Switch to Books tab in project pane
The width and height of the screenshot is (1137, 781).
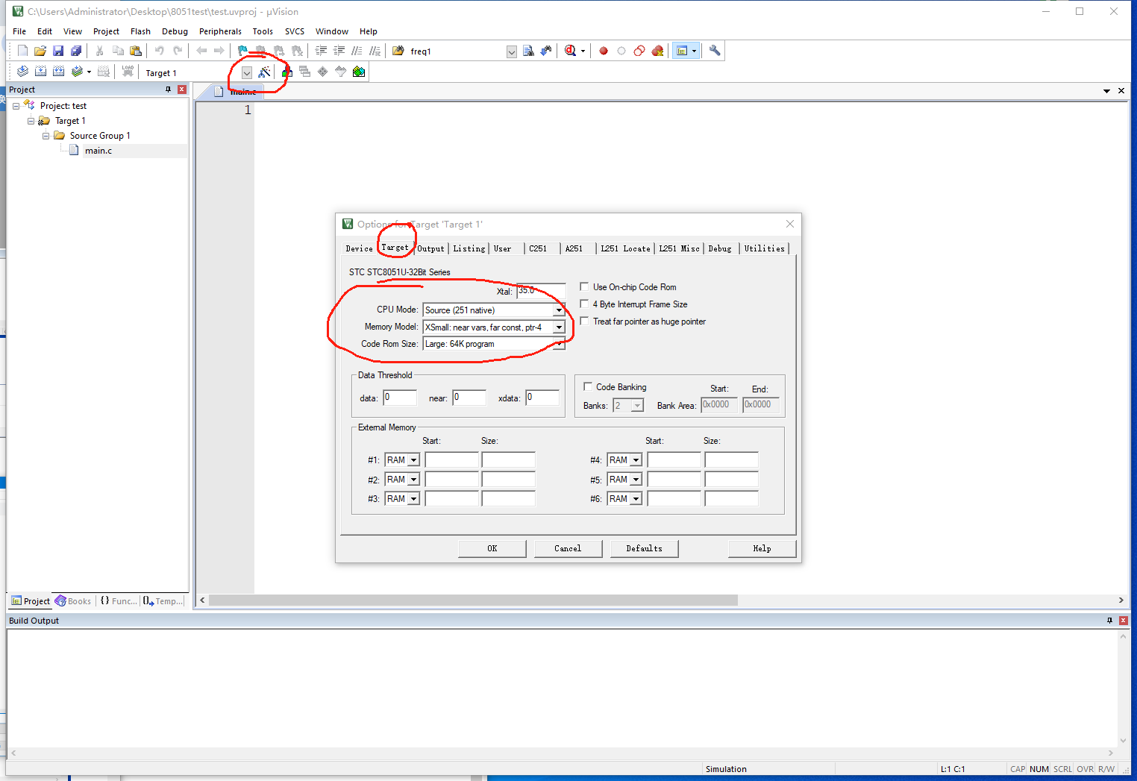[x=73, y=601]
